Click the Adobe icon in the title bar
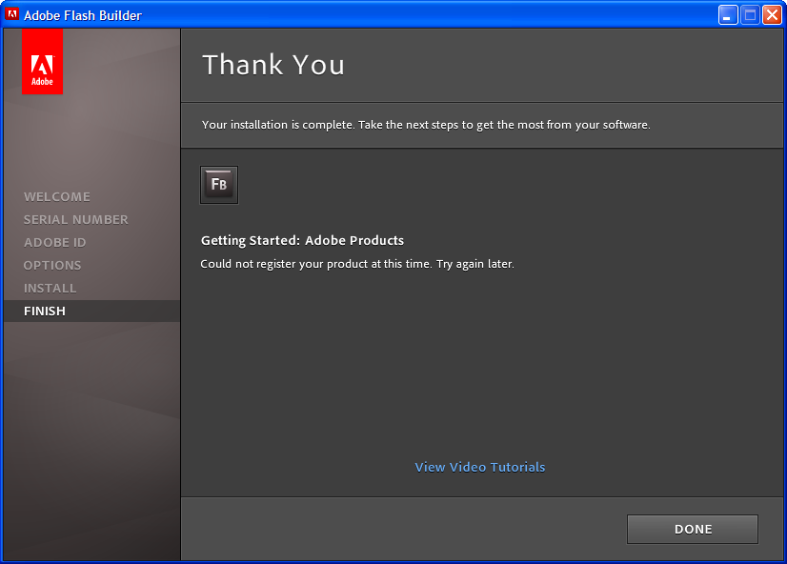787x564 pixels. pos(12,14)
